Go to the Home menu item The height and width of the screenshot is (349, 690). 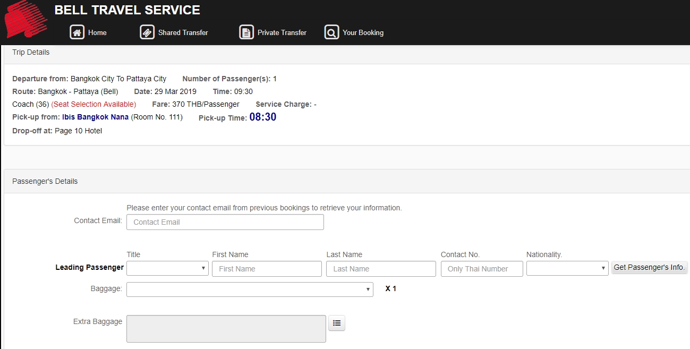97,33
